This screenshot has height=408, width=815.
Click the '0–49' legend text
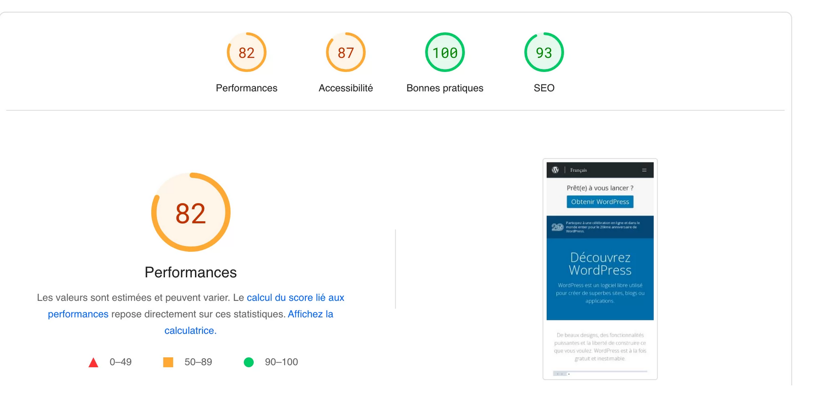[x=121, y=362]
